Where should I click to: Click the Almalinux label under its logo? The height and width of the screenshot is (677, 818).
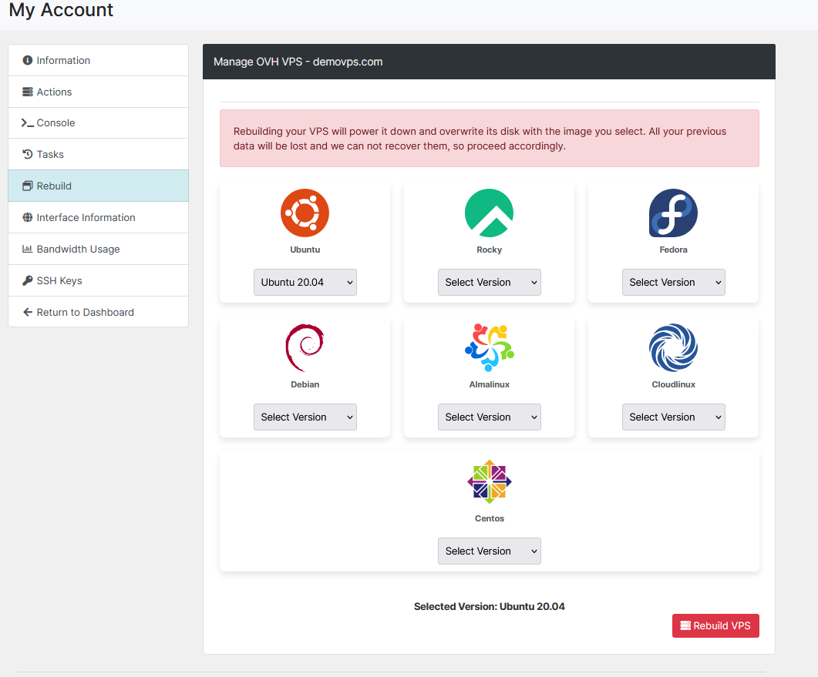[x=489, y=384]
